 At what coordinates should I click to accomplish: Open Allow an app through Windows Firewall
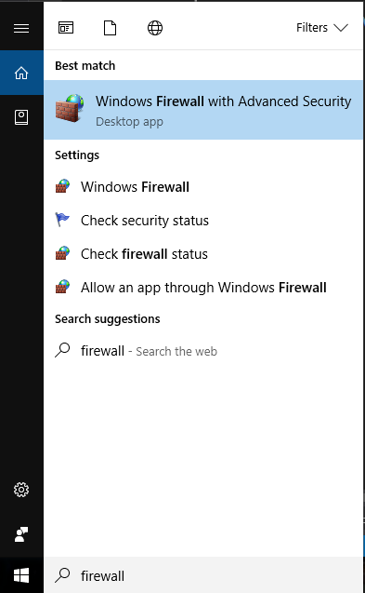(203, 288)
